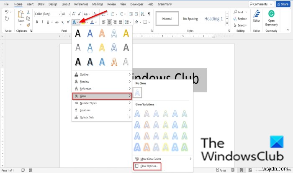The width and height of the screenshot is (293, 173).
Task: Switch to the Design tab
Action: tap(53, 4)
